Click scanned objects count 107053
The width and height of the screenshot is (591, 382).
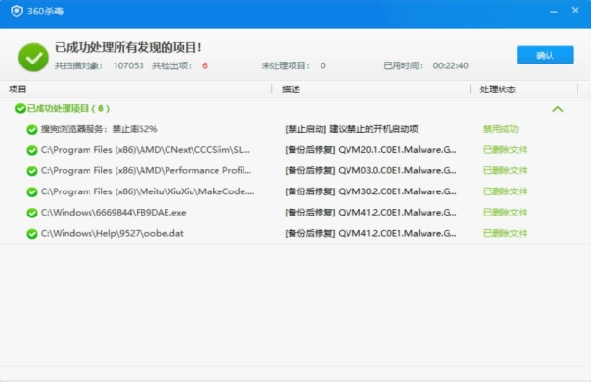(129, 66)
